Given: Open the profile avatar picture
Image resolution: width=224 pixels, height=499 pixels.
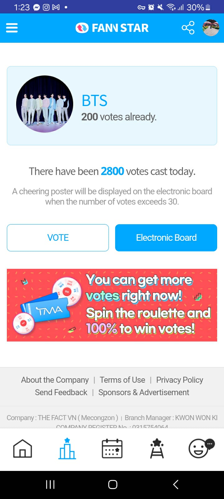Looking at the screenshot, I should pos(211,28).
